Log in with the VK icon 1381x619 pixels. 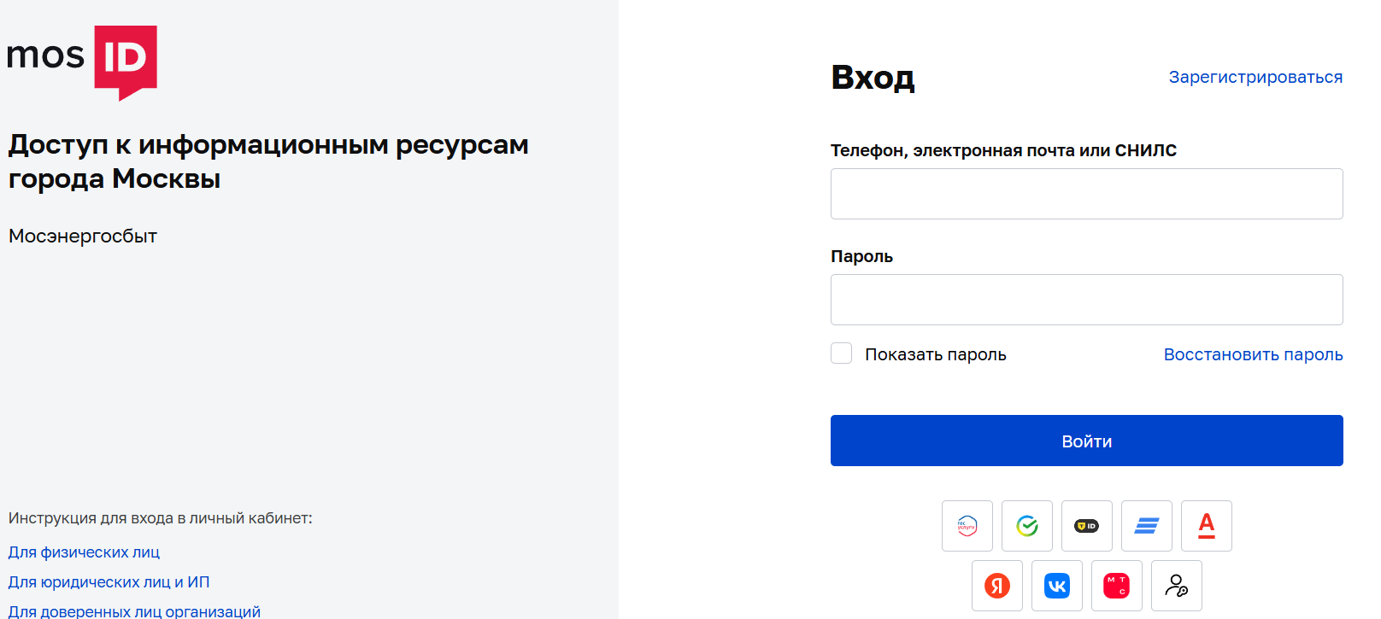point(1056,586)
